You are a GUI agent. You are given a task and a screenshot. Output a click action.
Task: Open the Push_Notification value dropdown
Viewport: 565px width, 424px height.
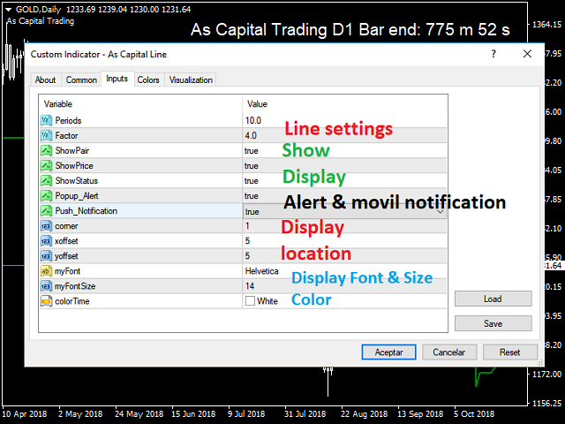pos(440,211)
